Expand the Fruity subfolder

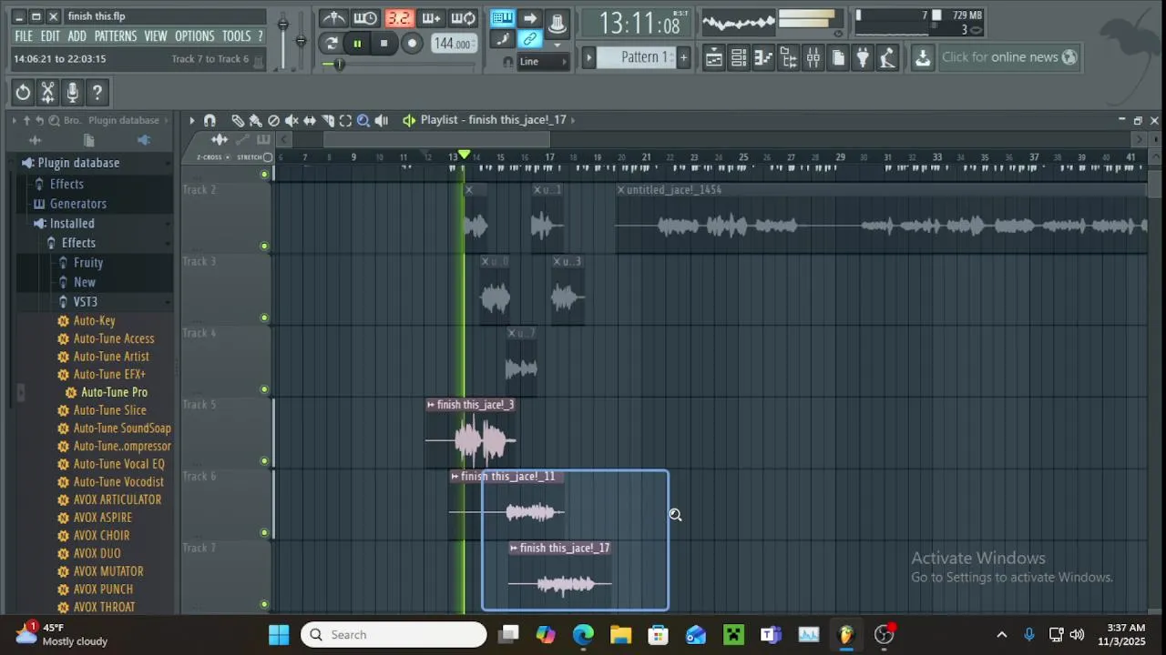click(88, 262)
